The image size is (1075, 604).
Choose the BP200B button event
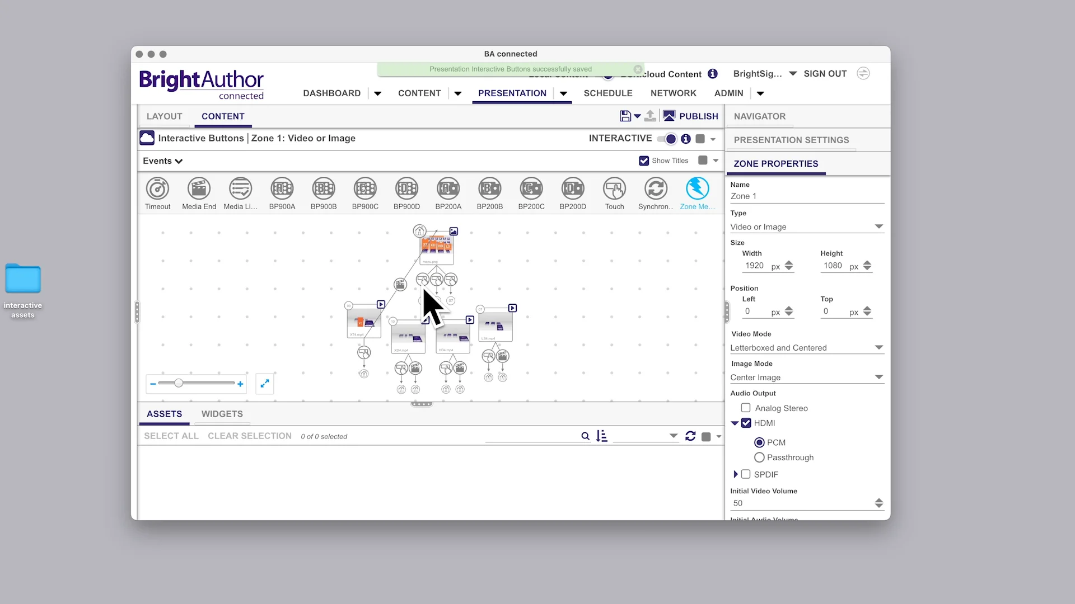(x=490, y=188)
